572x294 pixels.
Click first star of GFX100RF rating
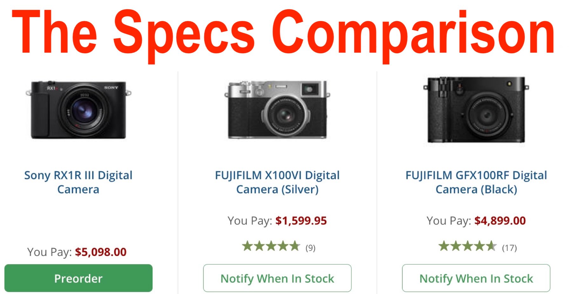point(444,246)
